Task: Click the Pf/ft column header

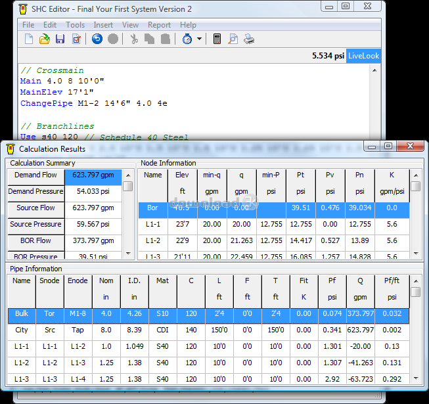Action: click(x=392, y=291)
